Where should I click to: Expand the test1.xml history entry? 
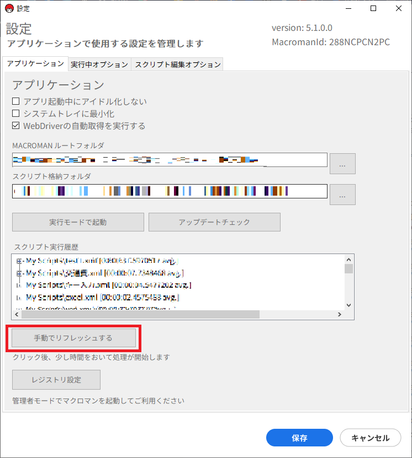tap(19, 261)
